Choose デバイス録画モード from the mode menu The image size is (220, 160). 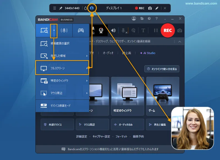[x=62, y=106]
